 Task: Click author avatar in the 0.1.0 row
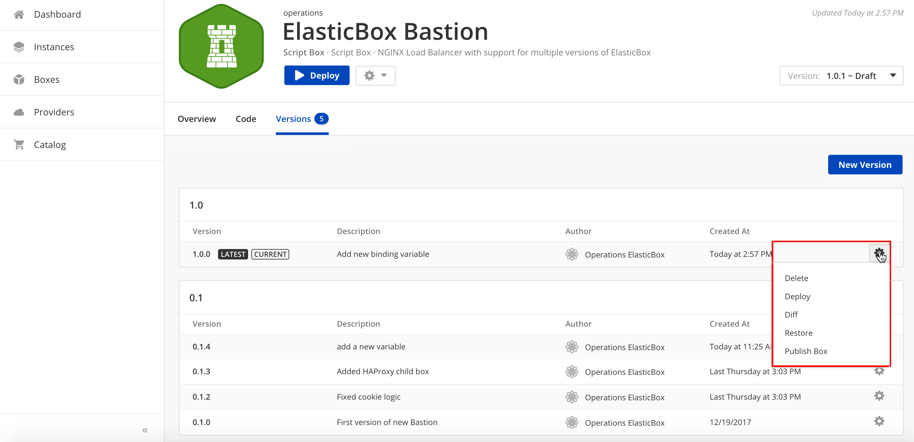point(572,422)
